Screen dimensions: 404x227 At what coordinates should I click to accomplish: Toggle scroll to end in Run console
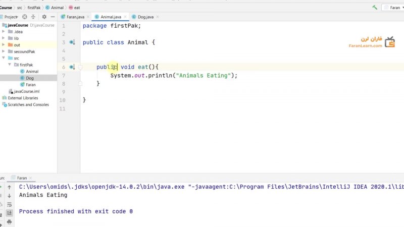(9, 213)
